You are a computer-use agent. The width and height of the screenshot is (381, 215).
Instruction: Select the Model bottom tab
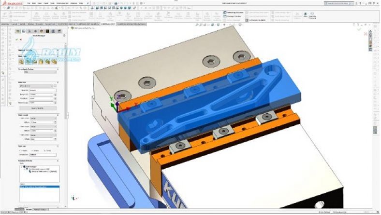29,209
